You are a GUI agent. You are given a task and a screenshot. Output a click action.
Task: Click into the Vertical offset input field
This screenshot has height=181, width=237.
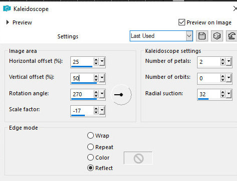coord(82,78)
